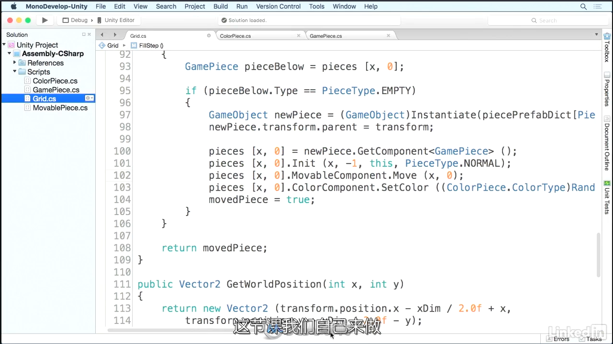Open the Run menu

pos(242,6)
